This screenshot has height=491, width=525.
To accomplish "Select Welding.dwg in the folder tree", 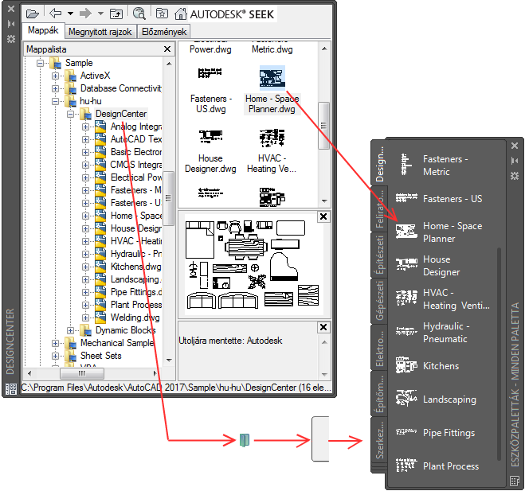I will point(135,318).
